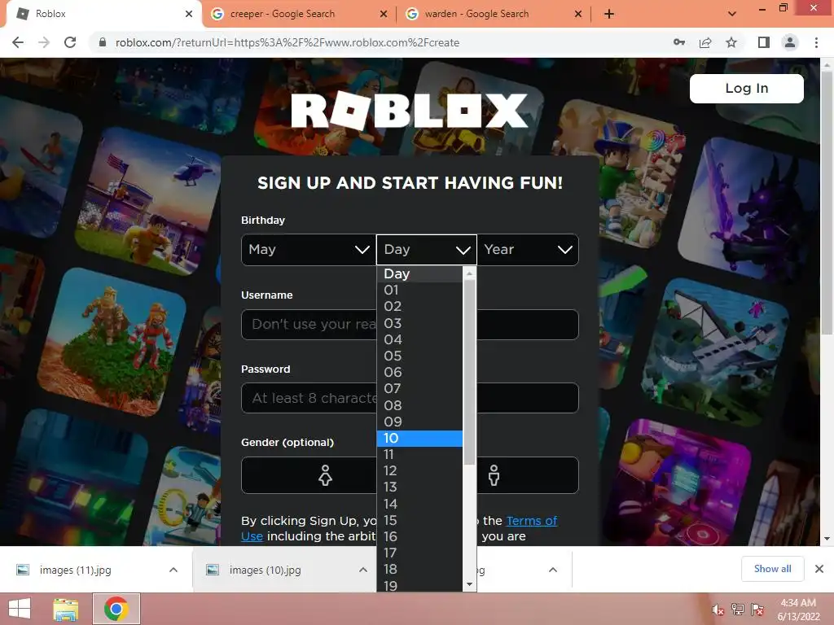
Task: Toggle the Chrome side panel icon
Action: coord(764,42)
